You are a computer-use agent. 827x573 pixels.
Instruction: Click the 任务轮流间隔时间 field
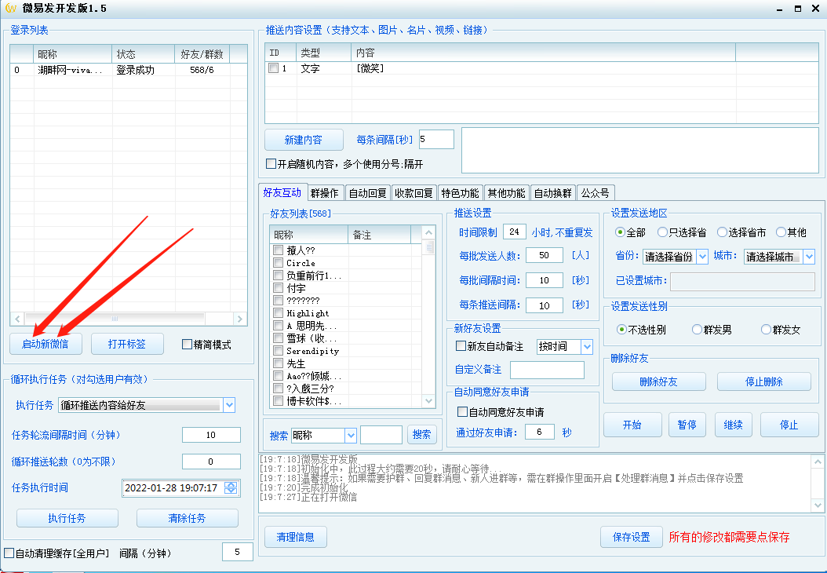[x=211, y=435]
